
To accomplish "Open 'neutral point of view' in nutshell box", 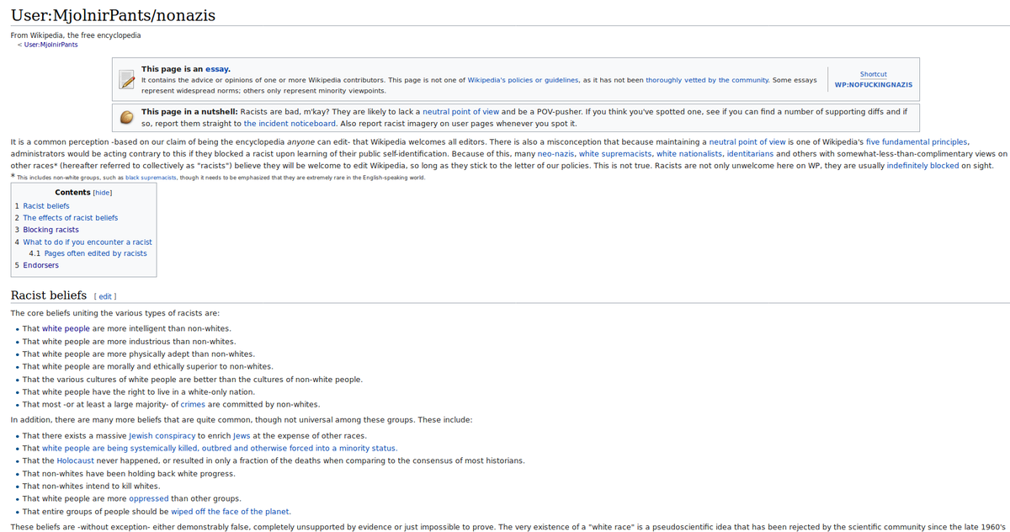I will click(x=460, y=111).
